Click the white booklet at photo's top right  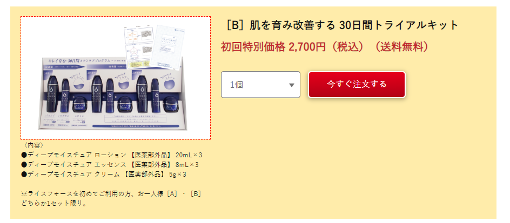(166, 47)
